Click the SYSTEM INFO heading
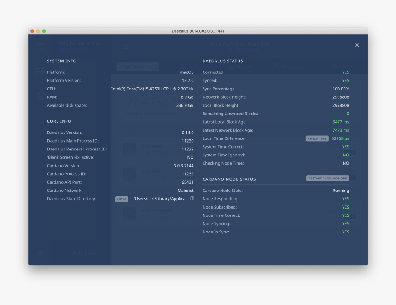 [x=62, y=61]
